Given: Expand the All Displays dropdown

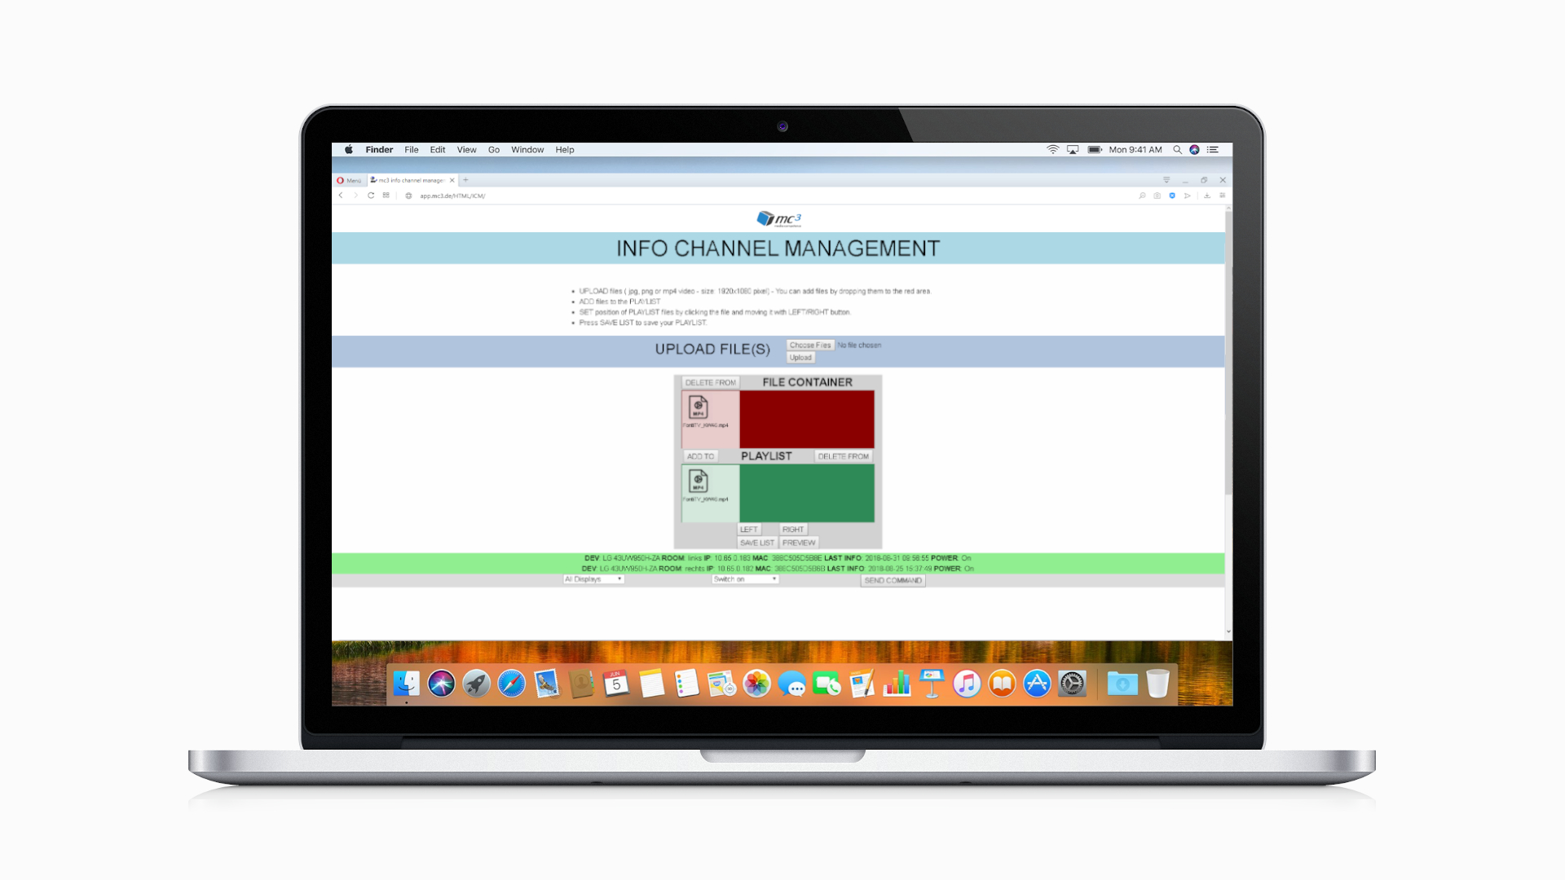Looking at the screenshot, I should click(593, 579).
